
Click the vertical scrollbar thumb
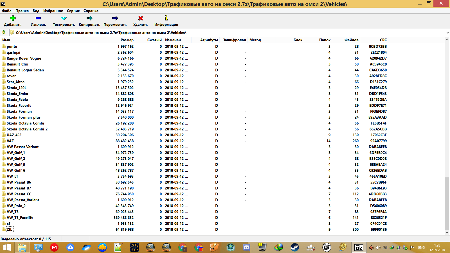447,203
